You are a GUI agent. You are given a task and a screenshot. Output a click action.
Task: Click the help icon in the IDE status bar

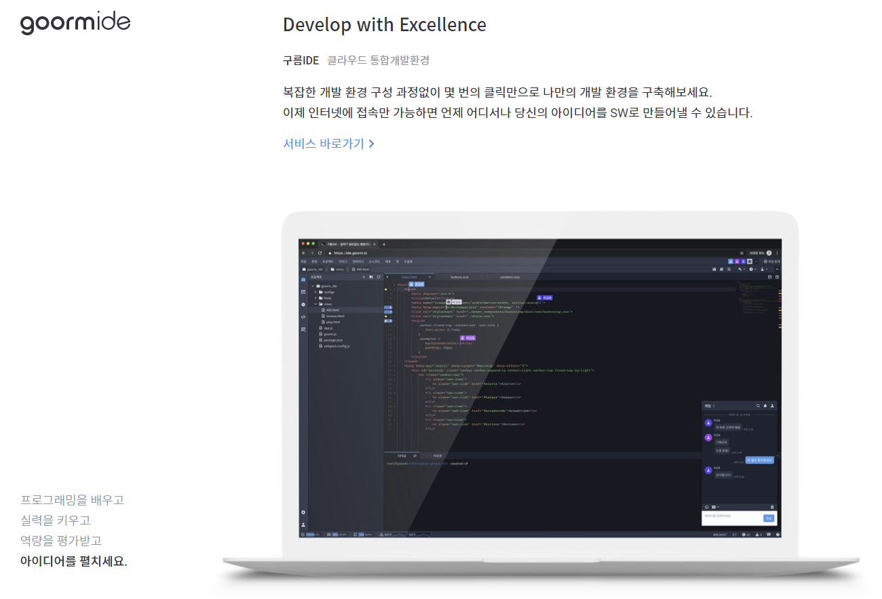click(778, 535)
